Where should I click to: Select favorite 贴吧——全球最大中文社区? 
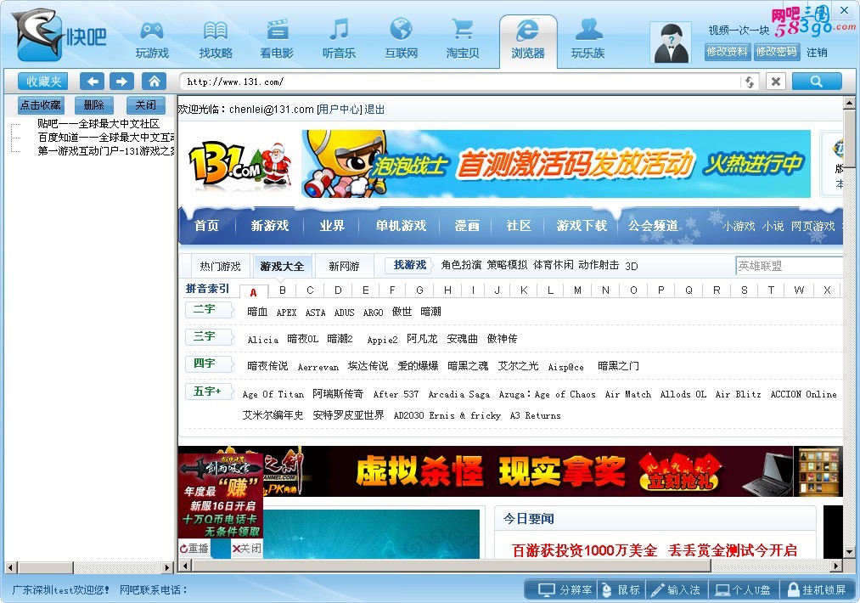pyautogui.click(x=98, y=124)
